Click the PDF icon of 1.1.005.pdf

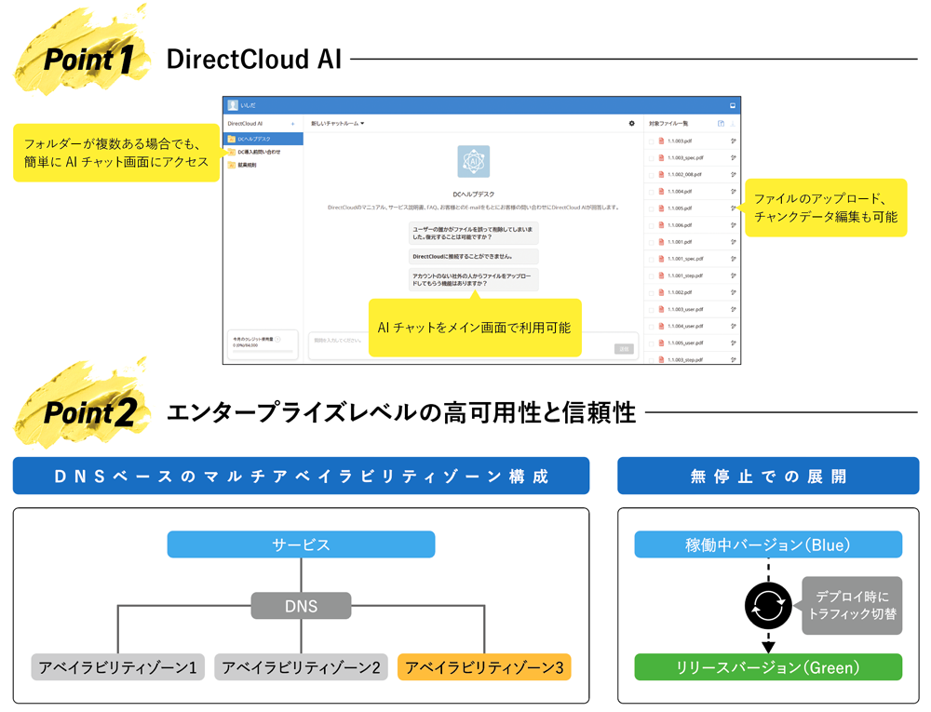coord(661,208)
